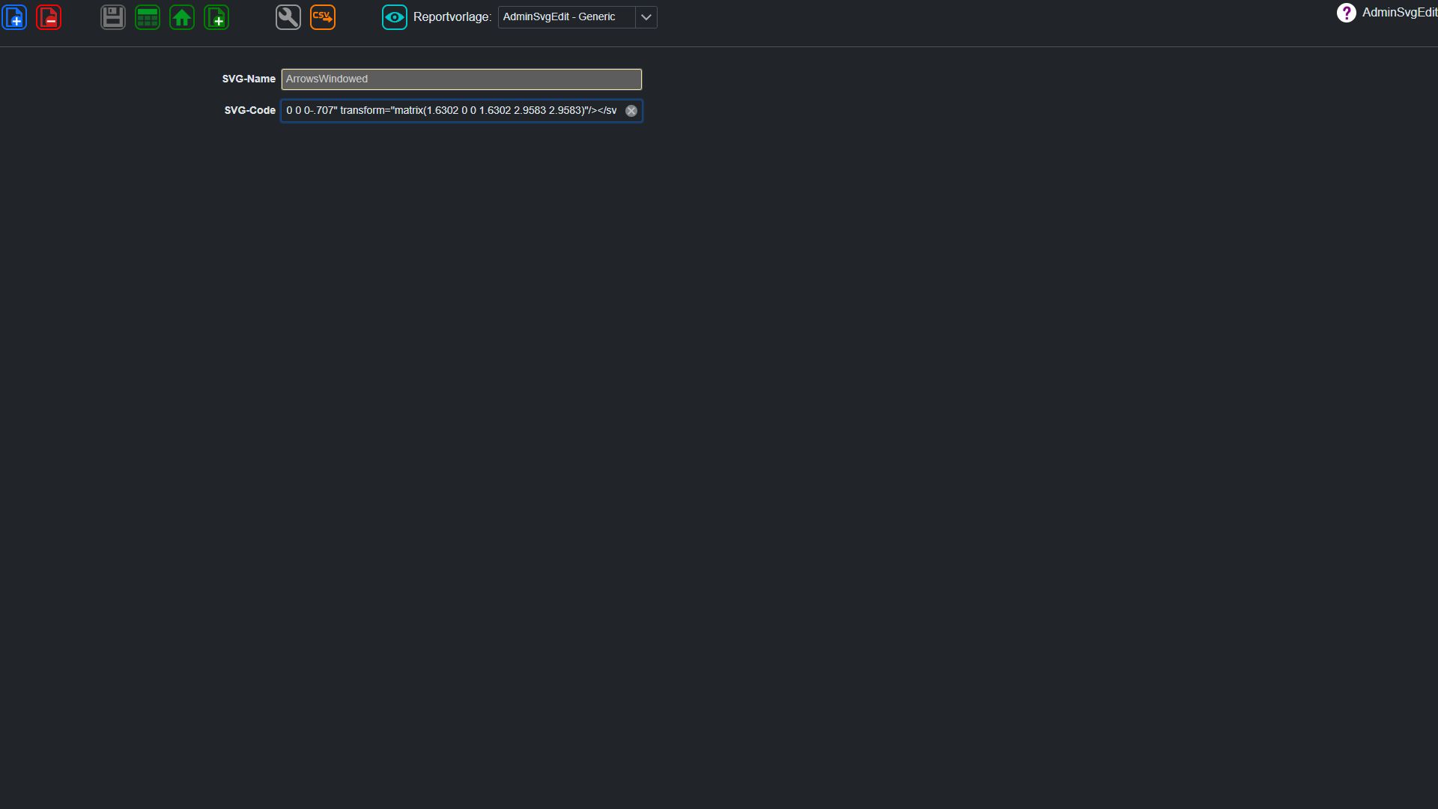Go to the green home icon
Image resolution: width=1438 pixels, height=809 pixels.
click(182, 17)
